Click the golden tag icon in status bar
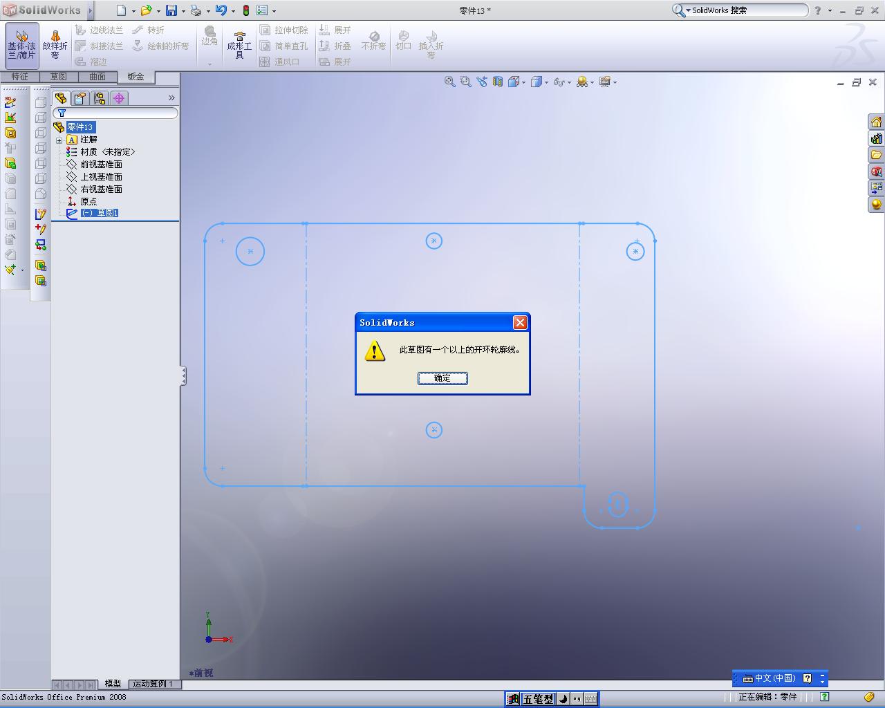 click(x=869, y=697)
